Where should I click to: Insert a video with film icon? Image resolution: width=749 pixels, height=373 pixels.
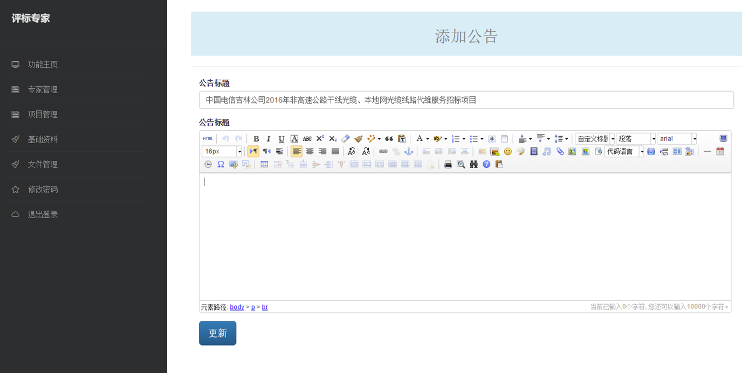[534, 151]
